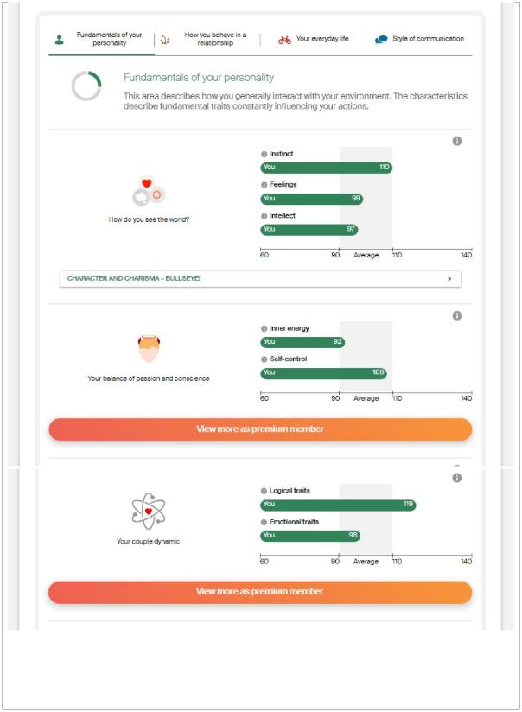Click the info icon beside Feelings
The image size is (522, 712).
[264, 185]
